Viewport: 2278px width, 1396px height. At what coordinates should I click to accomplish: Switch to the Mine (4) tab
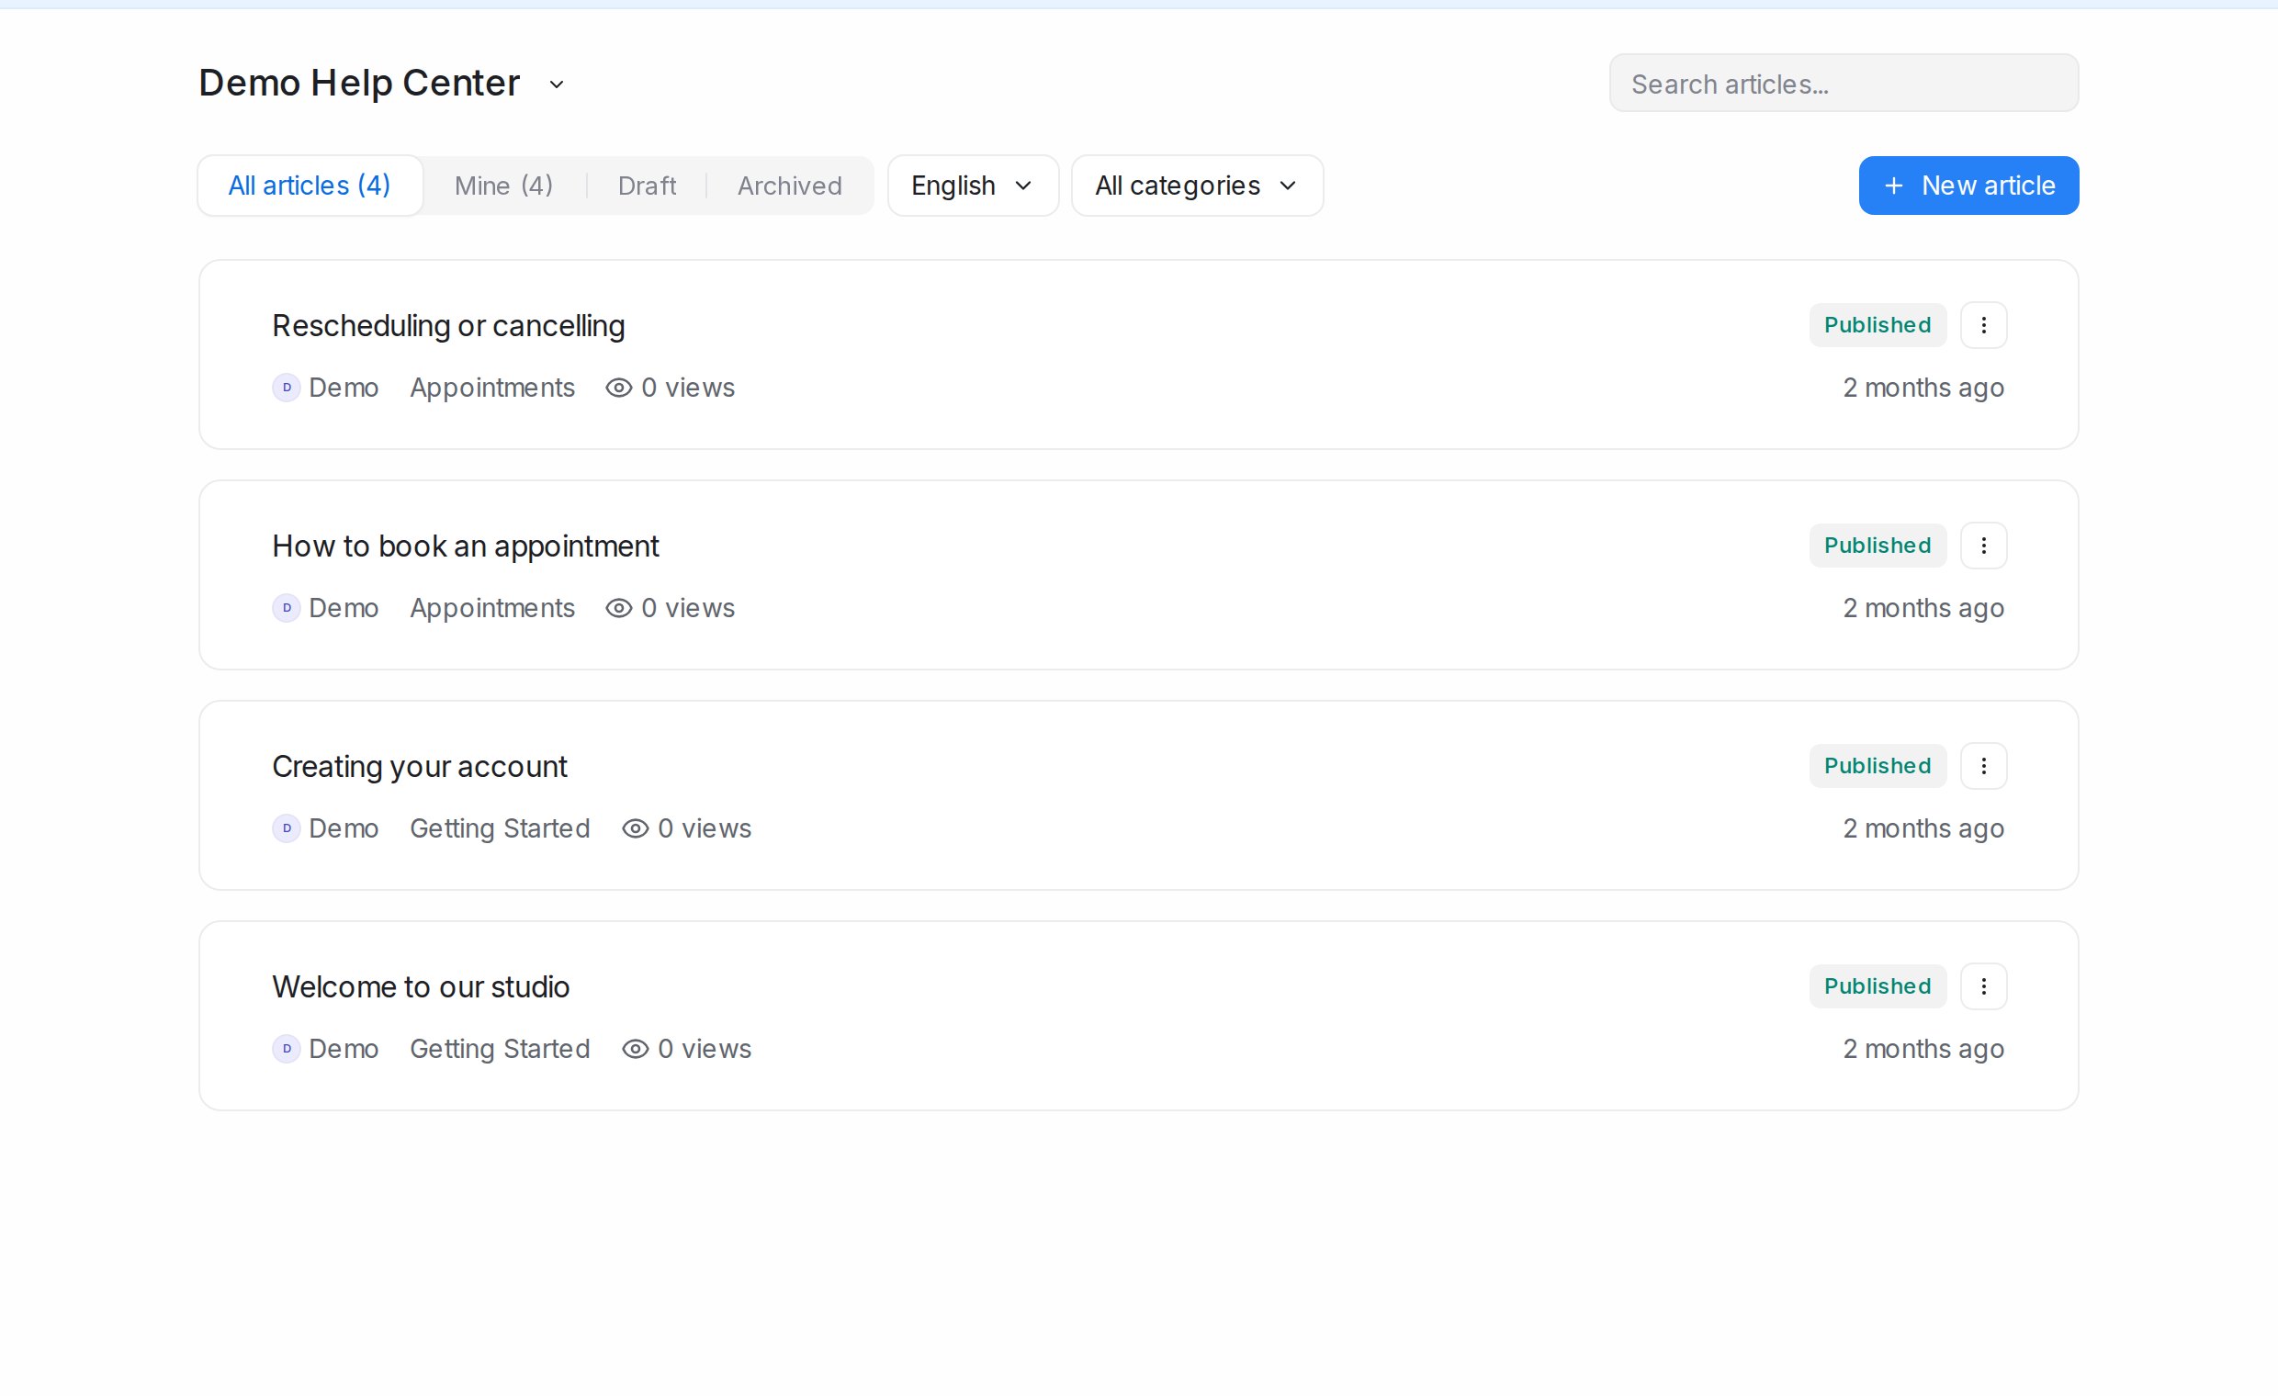[x=504, y=186]
